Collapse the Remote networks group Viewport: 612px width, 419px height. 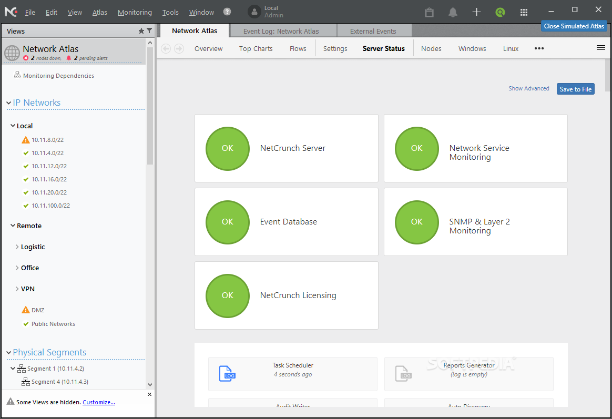click(x=13, y=226)
